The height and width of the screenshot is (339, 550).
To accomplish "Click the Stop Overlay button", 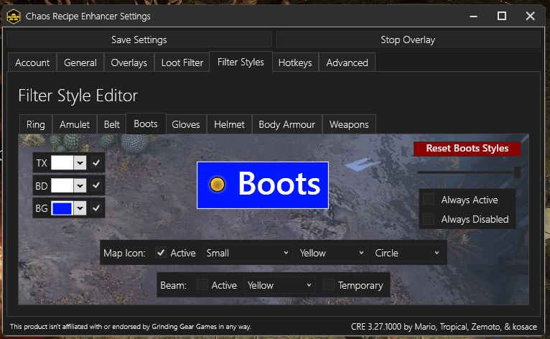I will (408, 40).
